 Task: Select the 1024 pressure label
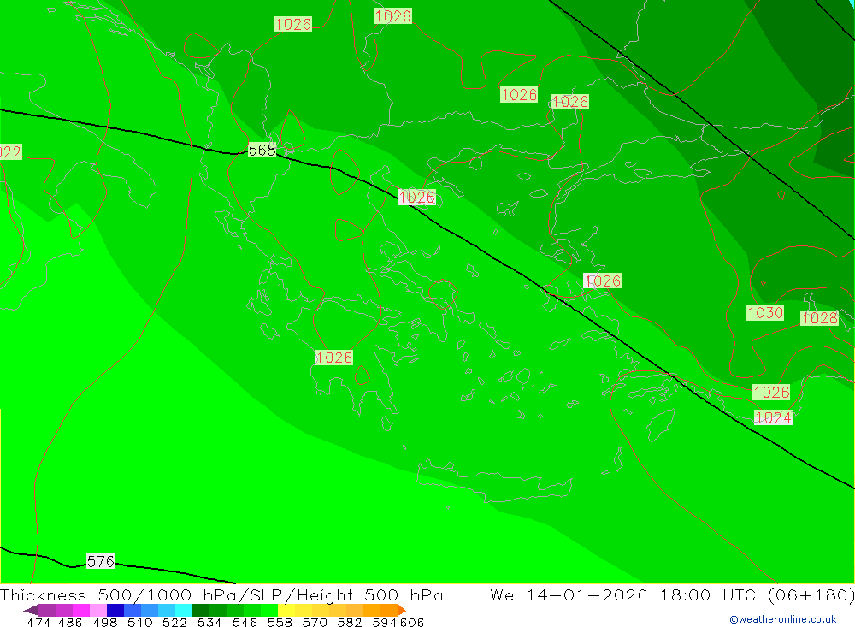click(x=773, y=417)
